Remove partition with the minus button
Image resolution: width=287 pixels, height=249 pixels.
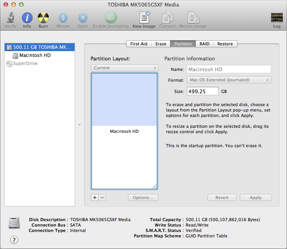[x=102, y=197]
